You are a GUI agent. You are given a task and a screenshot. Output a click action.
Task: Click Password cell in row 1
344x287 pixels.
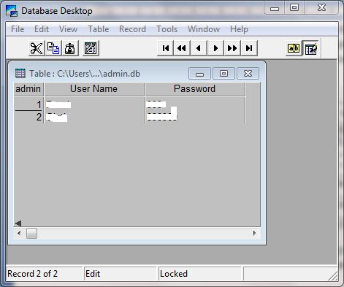point(195,104)
